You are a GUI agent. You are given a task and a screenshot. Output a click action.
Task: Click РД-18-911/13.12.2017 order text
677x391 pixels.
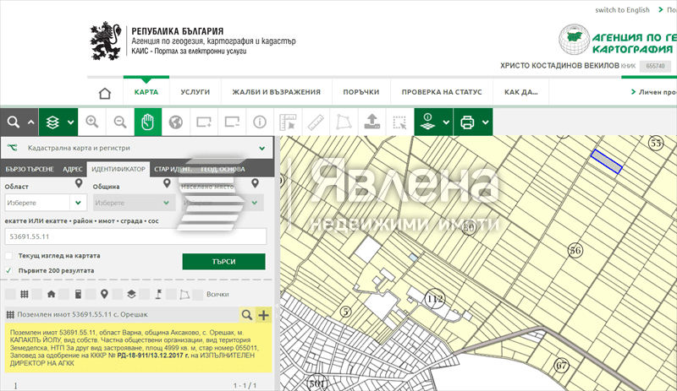153,356
